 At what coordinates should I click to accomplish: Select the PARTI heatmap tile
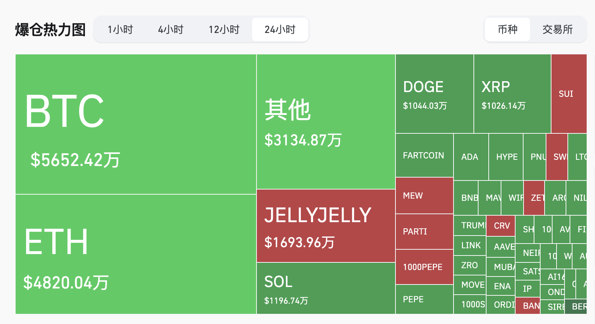(x=424, y=231)
